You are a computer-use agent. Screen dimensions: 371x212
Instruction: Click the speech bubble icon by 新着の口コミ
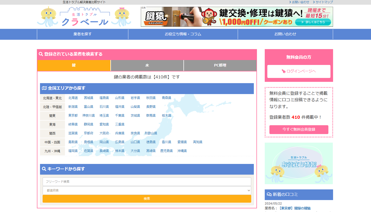tap(269, 195)
